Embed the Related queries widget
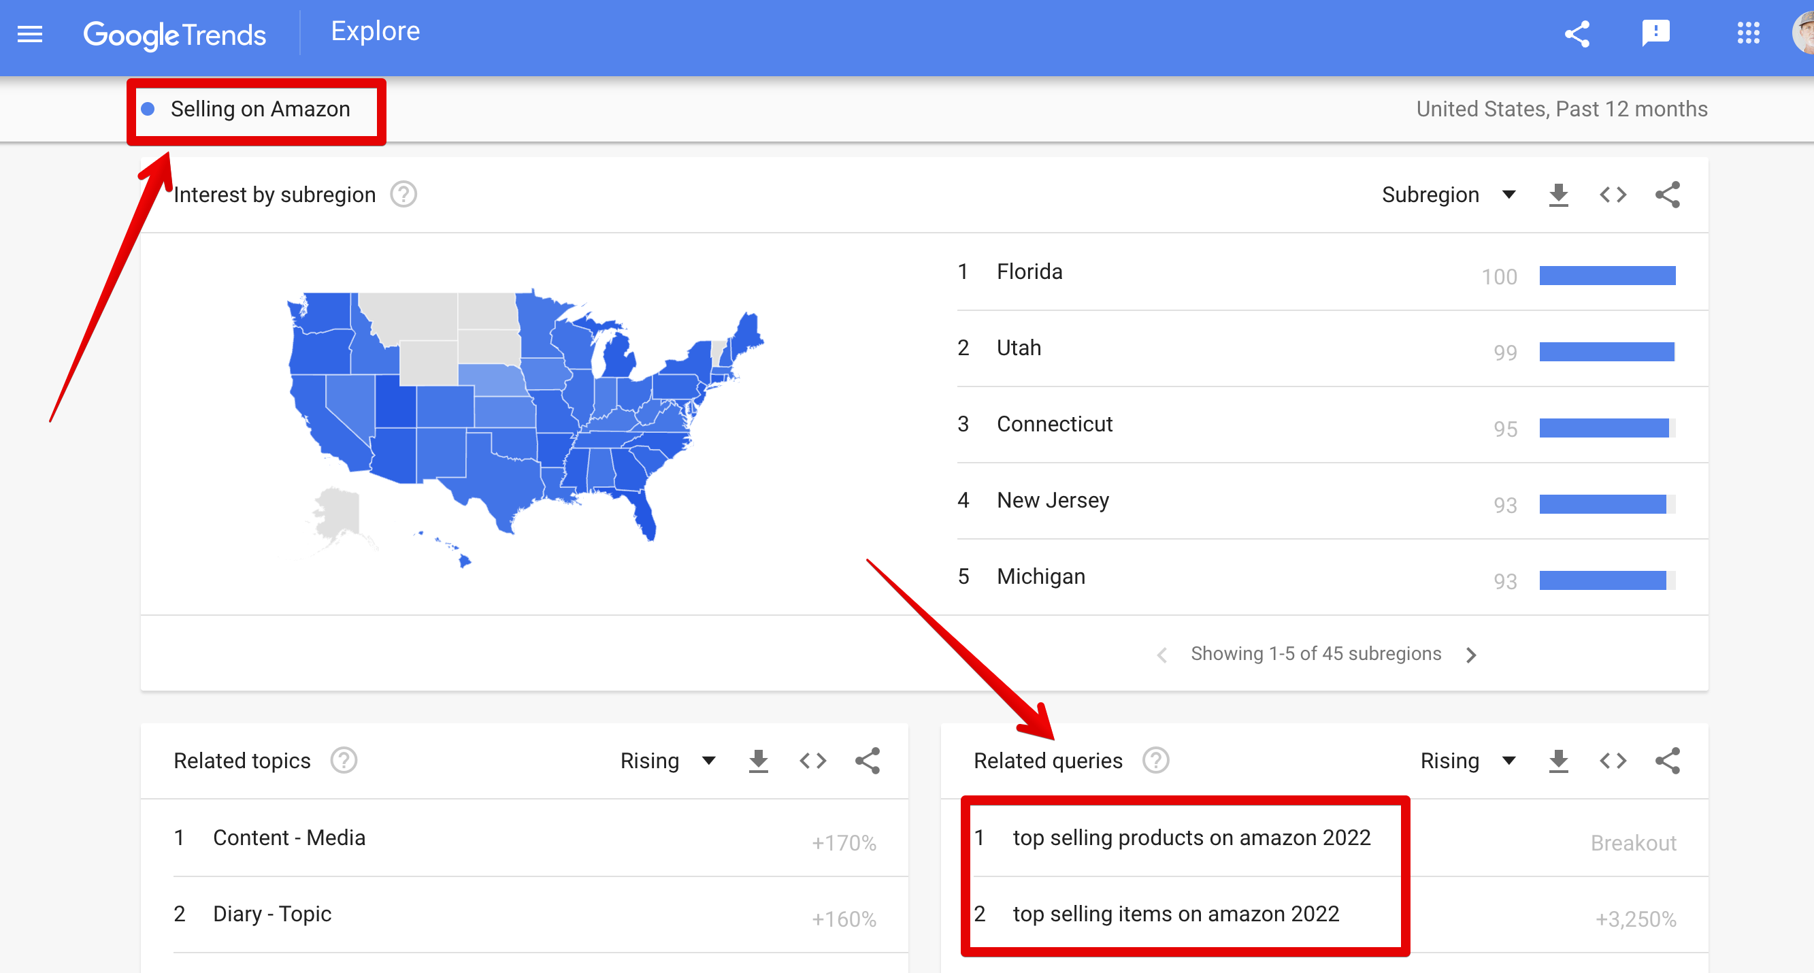The width and height of the screenshot is (1814, 973). pos(1613,761)
